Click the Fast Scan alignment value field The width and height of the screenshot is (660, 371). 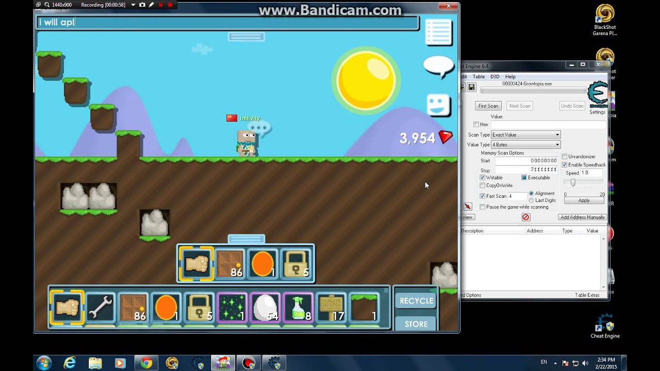click(517, 196)
